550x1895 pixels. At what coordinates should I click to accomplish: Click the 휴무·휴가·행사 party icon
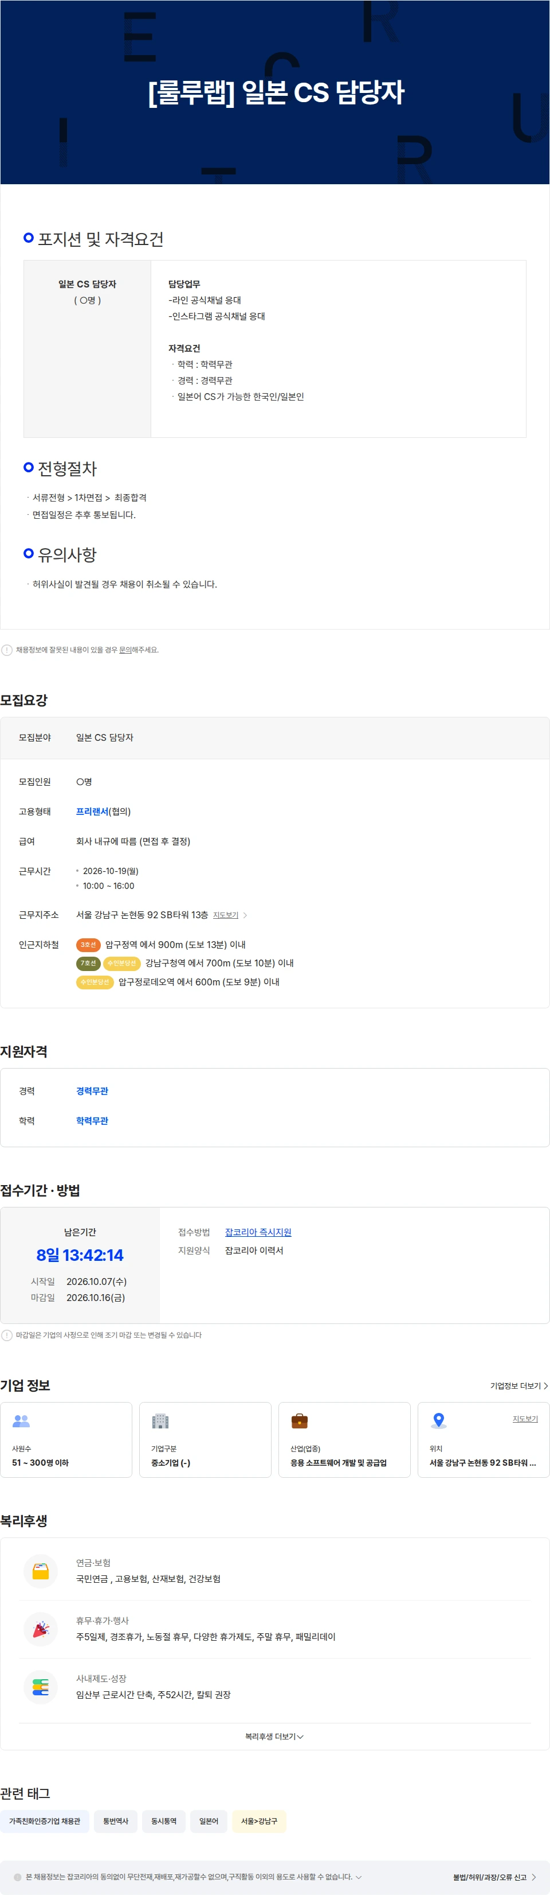point(41,1629)
